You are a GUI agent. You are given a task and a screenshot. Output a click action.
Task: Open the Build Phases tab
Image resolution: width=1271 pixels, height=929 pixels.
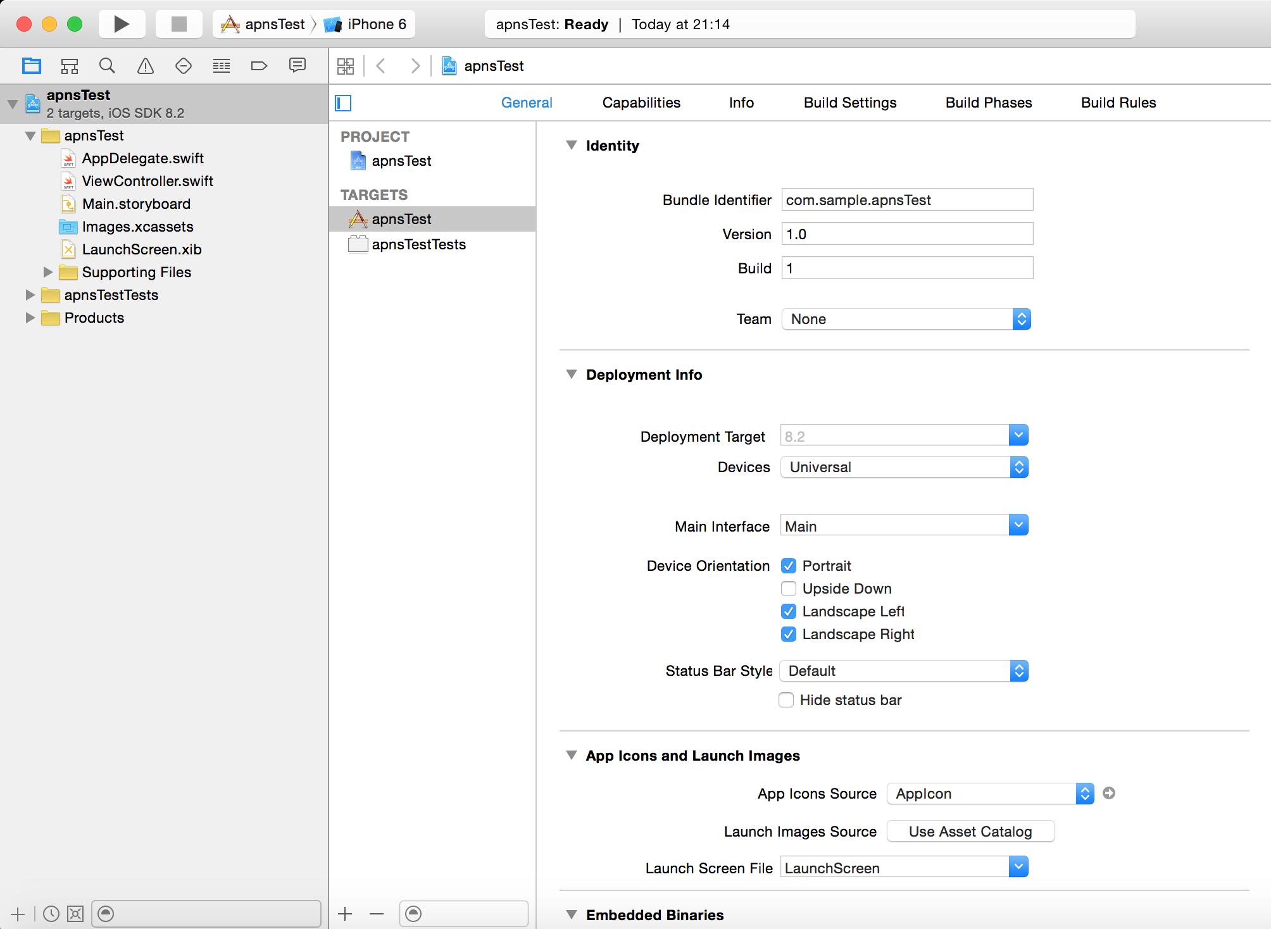(989, 103)
